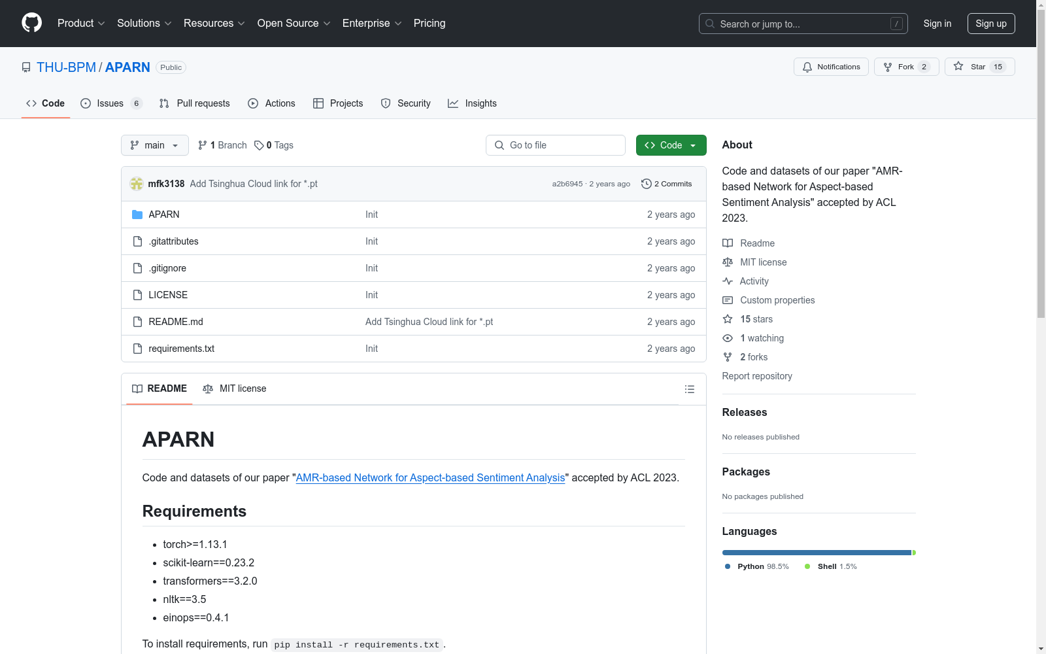1046x654 pixels.
Task: Open the README outline list icon
Action: [x=689, y=389]
